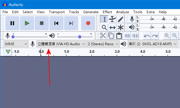180x108 pixels.
Task: Select the Time Shift tool
Action: tap(112, 28)
